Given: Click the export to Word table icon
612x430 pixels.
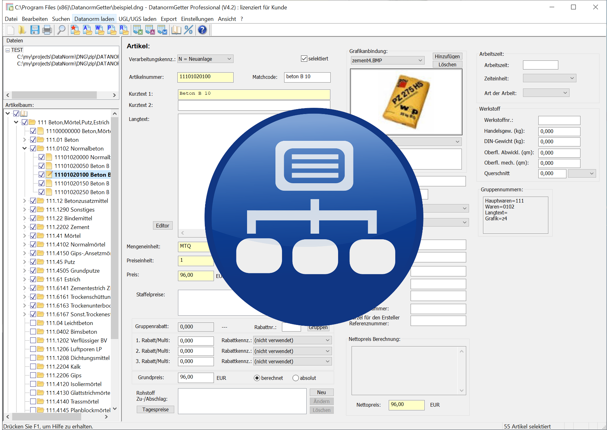Looking at the screenshot, I should pyautogui.click(x=162, y=30).
